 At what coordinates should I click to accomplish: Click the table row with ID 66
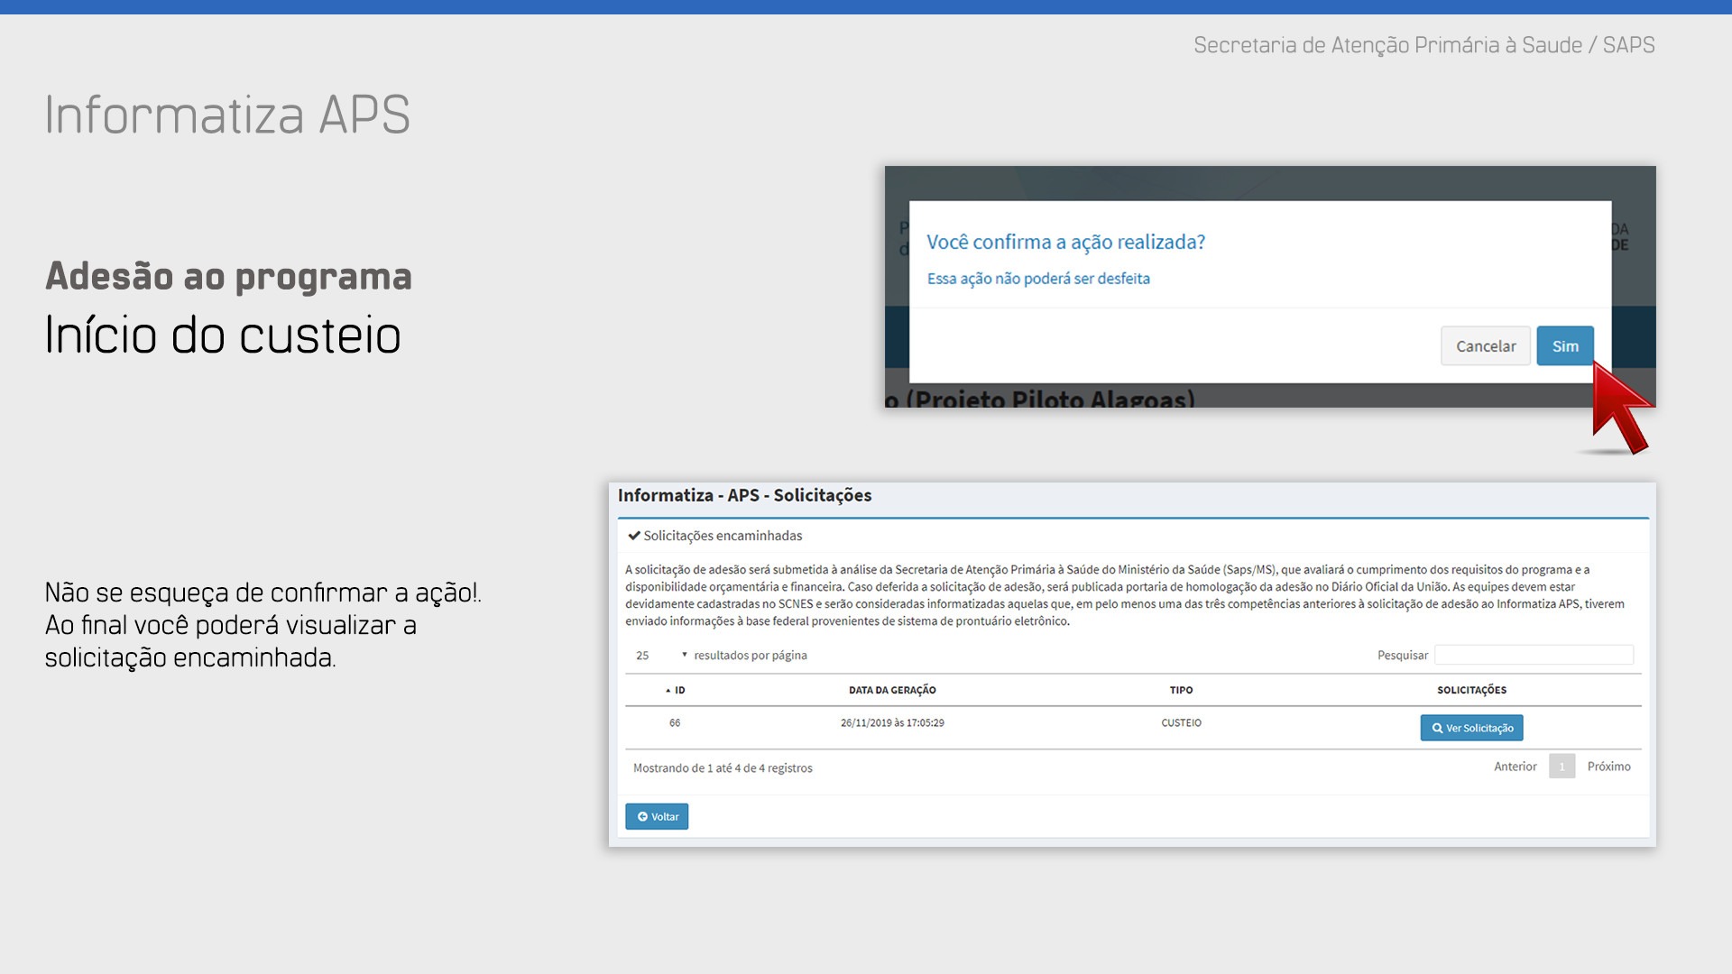tap(675, 723)
